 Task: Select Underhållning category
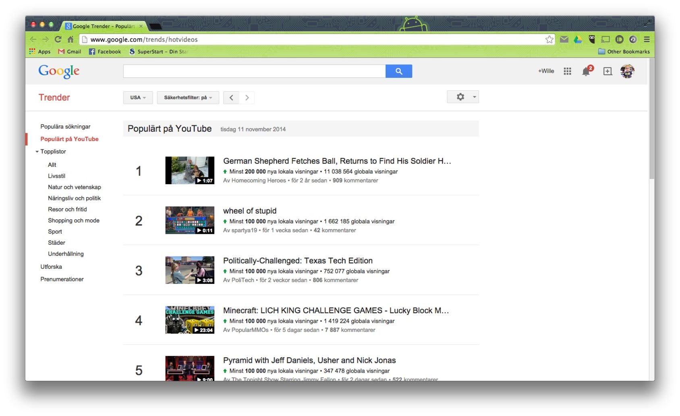66,254
